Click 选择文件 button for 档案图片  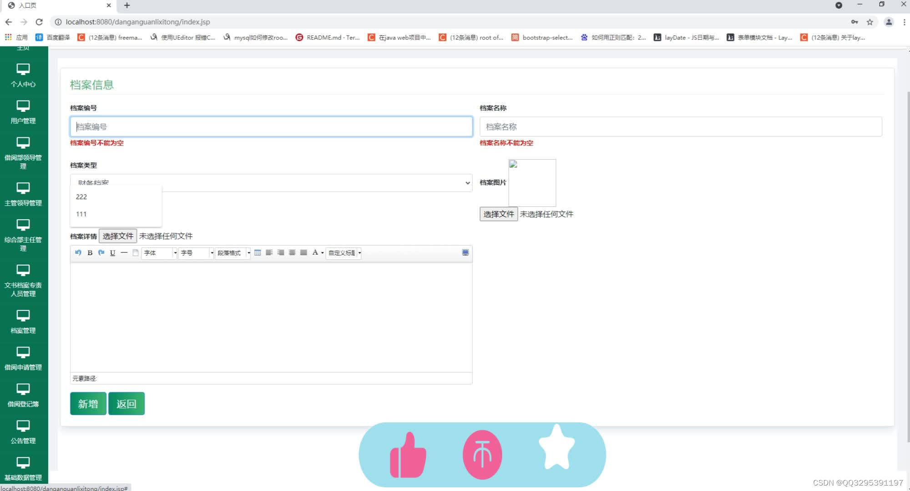tap(498, 214)
